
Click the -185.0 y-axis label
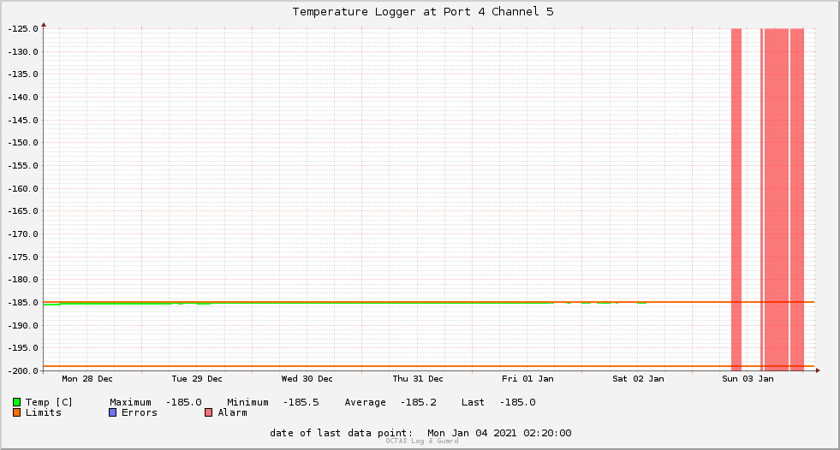coord(23,303)
